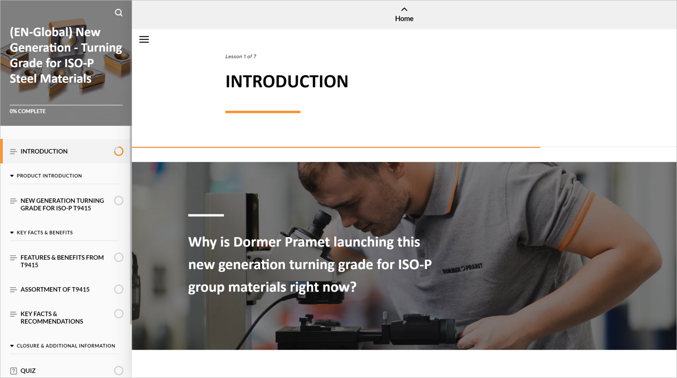Image resolution: width=677 pixels, height=378 pixels.
Task: Click the 0% complete progress bar
Action: 66,105
